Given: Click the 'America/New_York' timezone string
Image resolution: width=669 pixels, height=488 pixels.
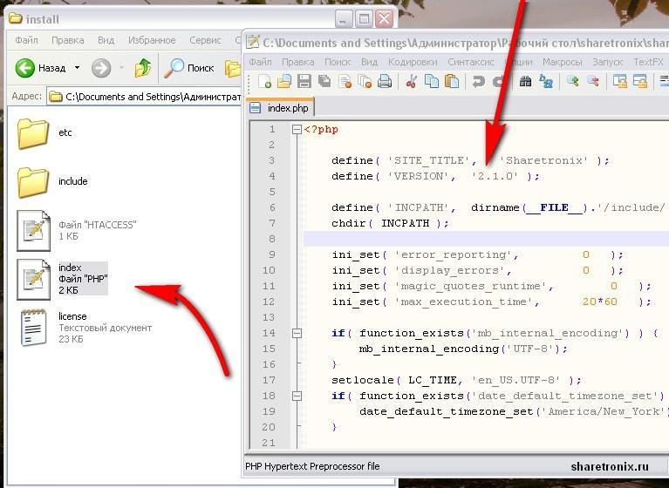Looking at the screenshot, I should coord(604,411).
